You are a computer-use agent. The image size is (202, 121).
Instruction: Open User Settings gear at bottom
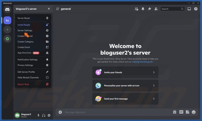coord(49,115)
